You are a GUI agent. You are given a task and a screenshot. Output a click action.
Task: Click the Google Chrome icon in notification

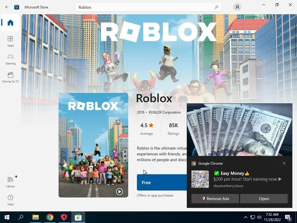(193, 163)
